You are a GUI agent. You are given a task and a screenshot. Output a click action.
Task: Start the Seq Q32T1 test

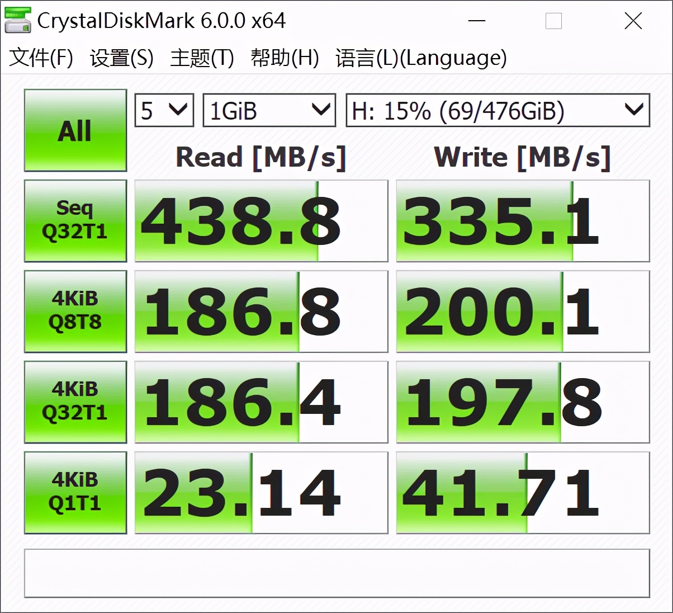pyautogui.click(x=75, y=221)
